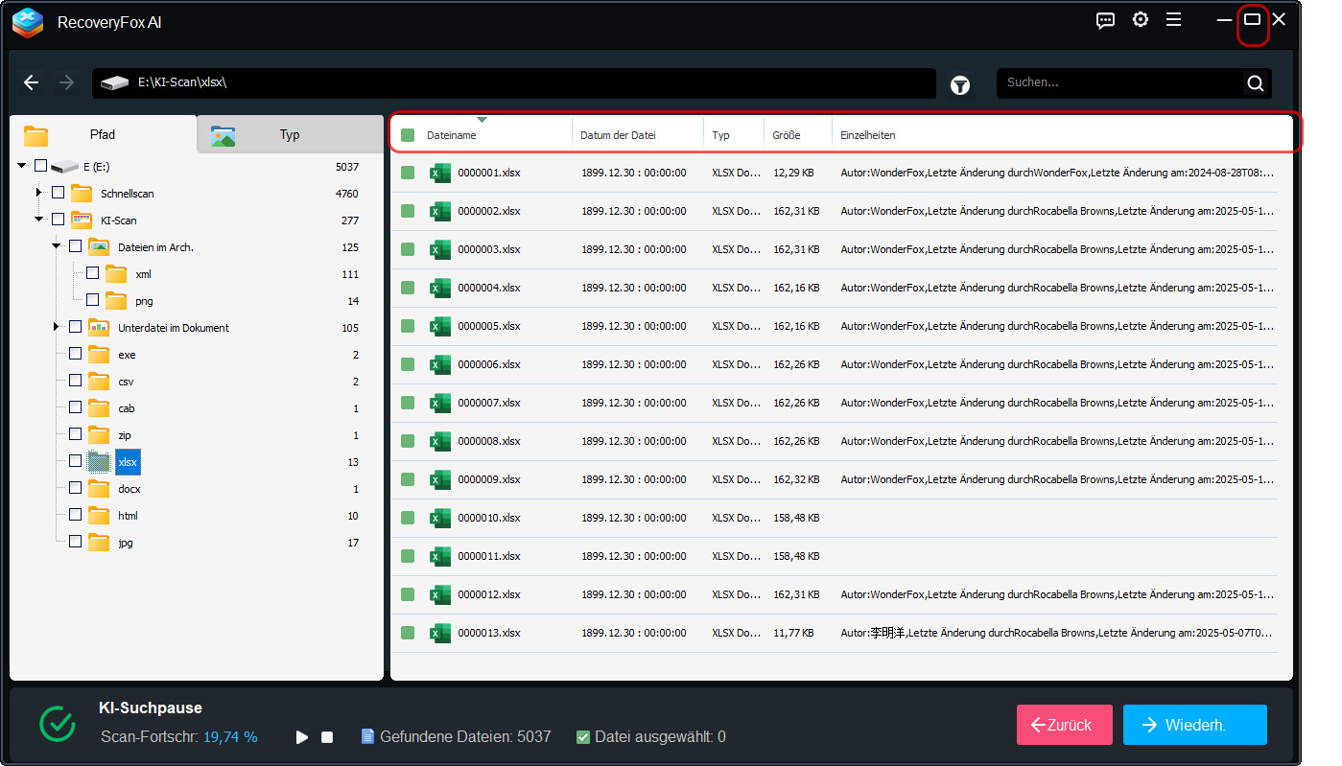The width and height of the screenshot is (1342, 766).
Task: Select the file 0000012.xlsx
Action: click(488, 594)
